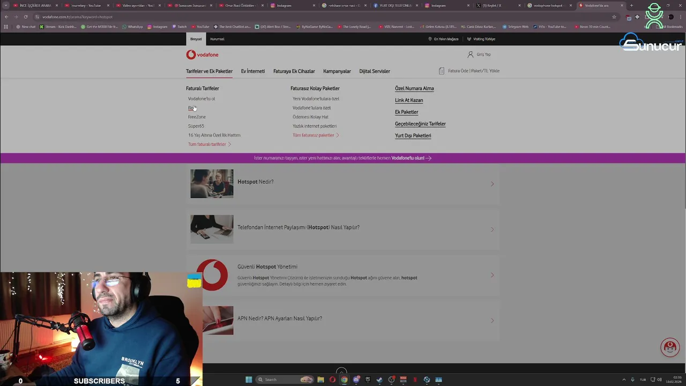Click the volume icon in system tray
The image size is (686, 386).
[x=660, y=380]
